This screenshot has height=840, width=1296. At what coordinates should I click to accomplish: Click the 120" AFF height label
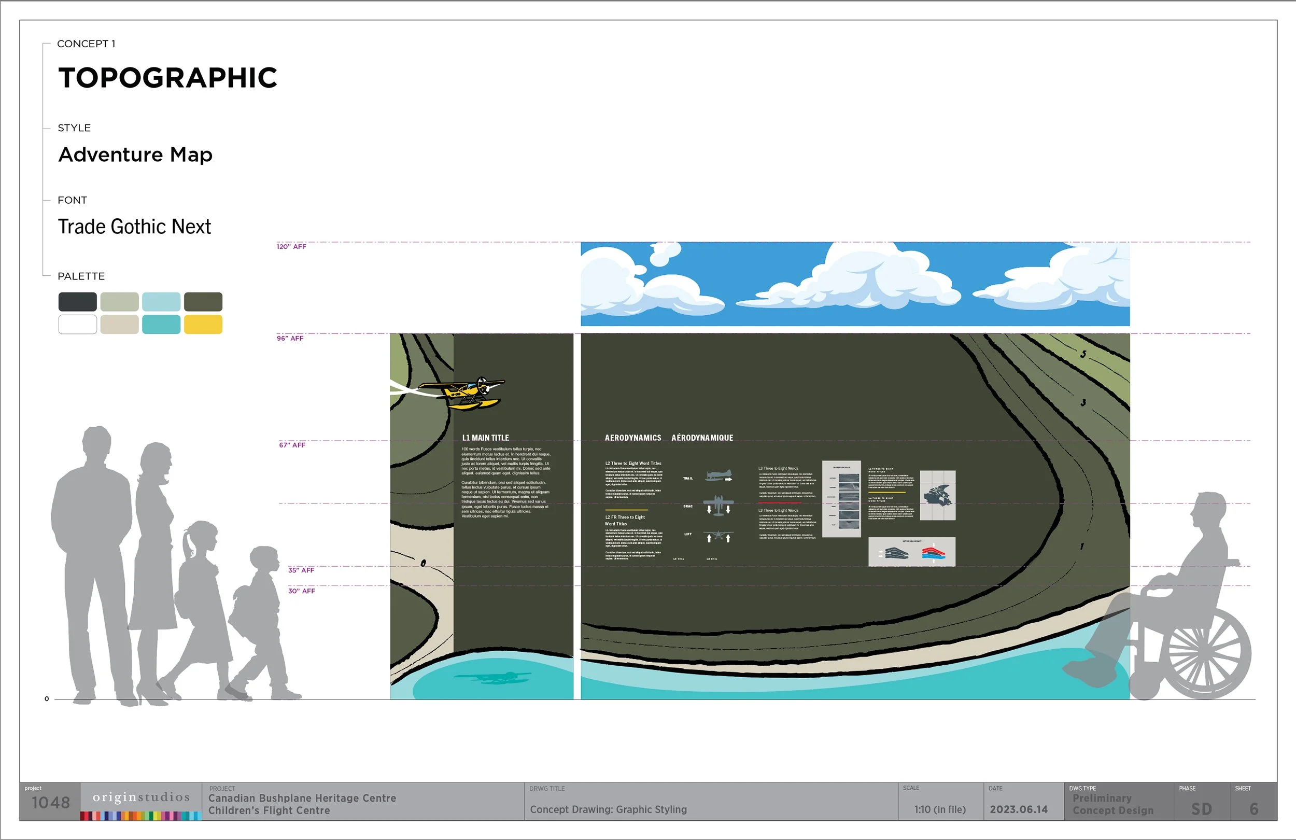291,247
